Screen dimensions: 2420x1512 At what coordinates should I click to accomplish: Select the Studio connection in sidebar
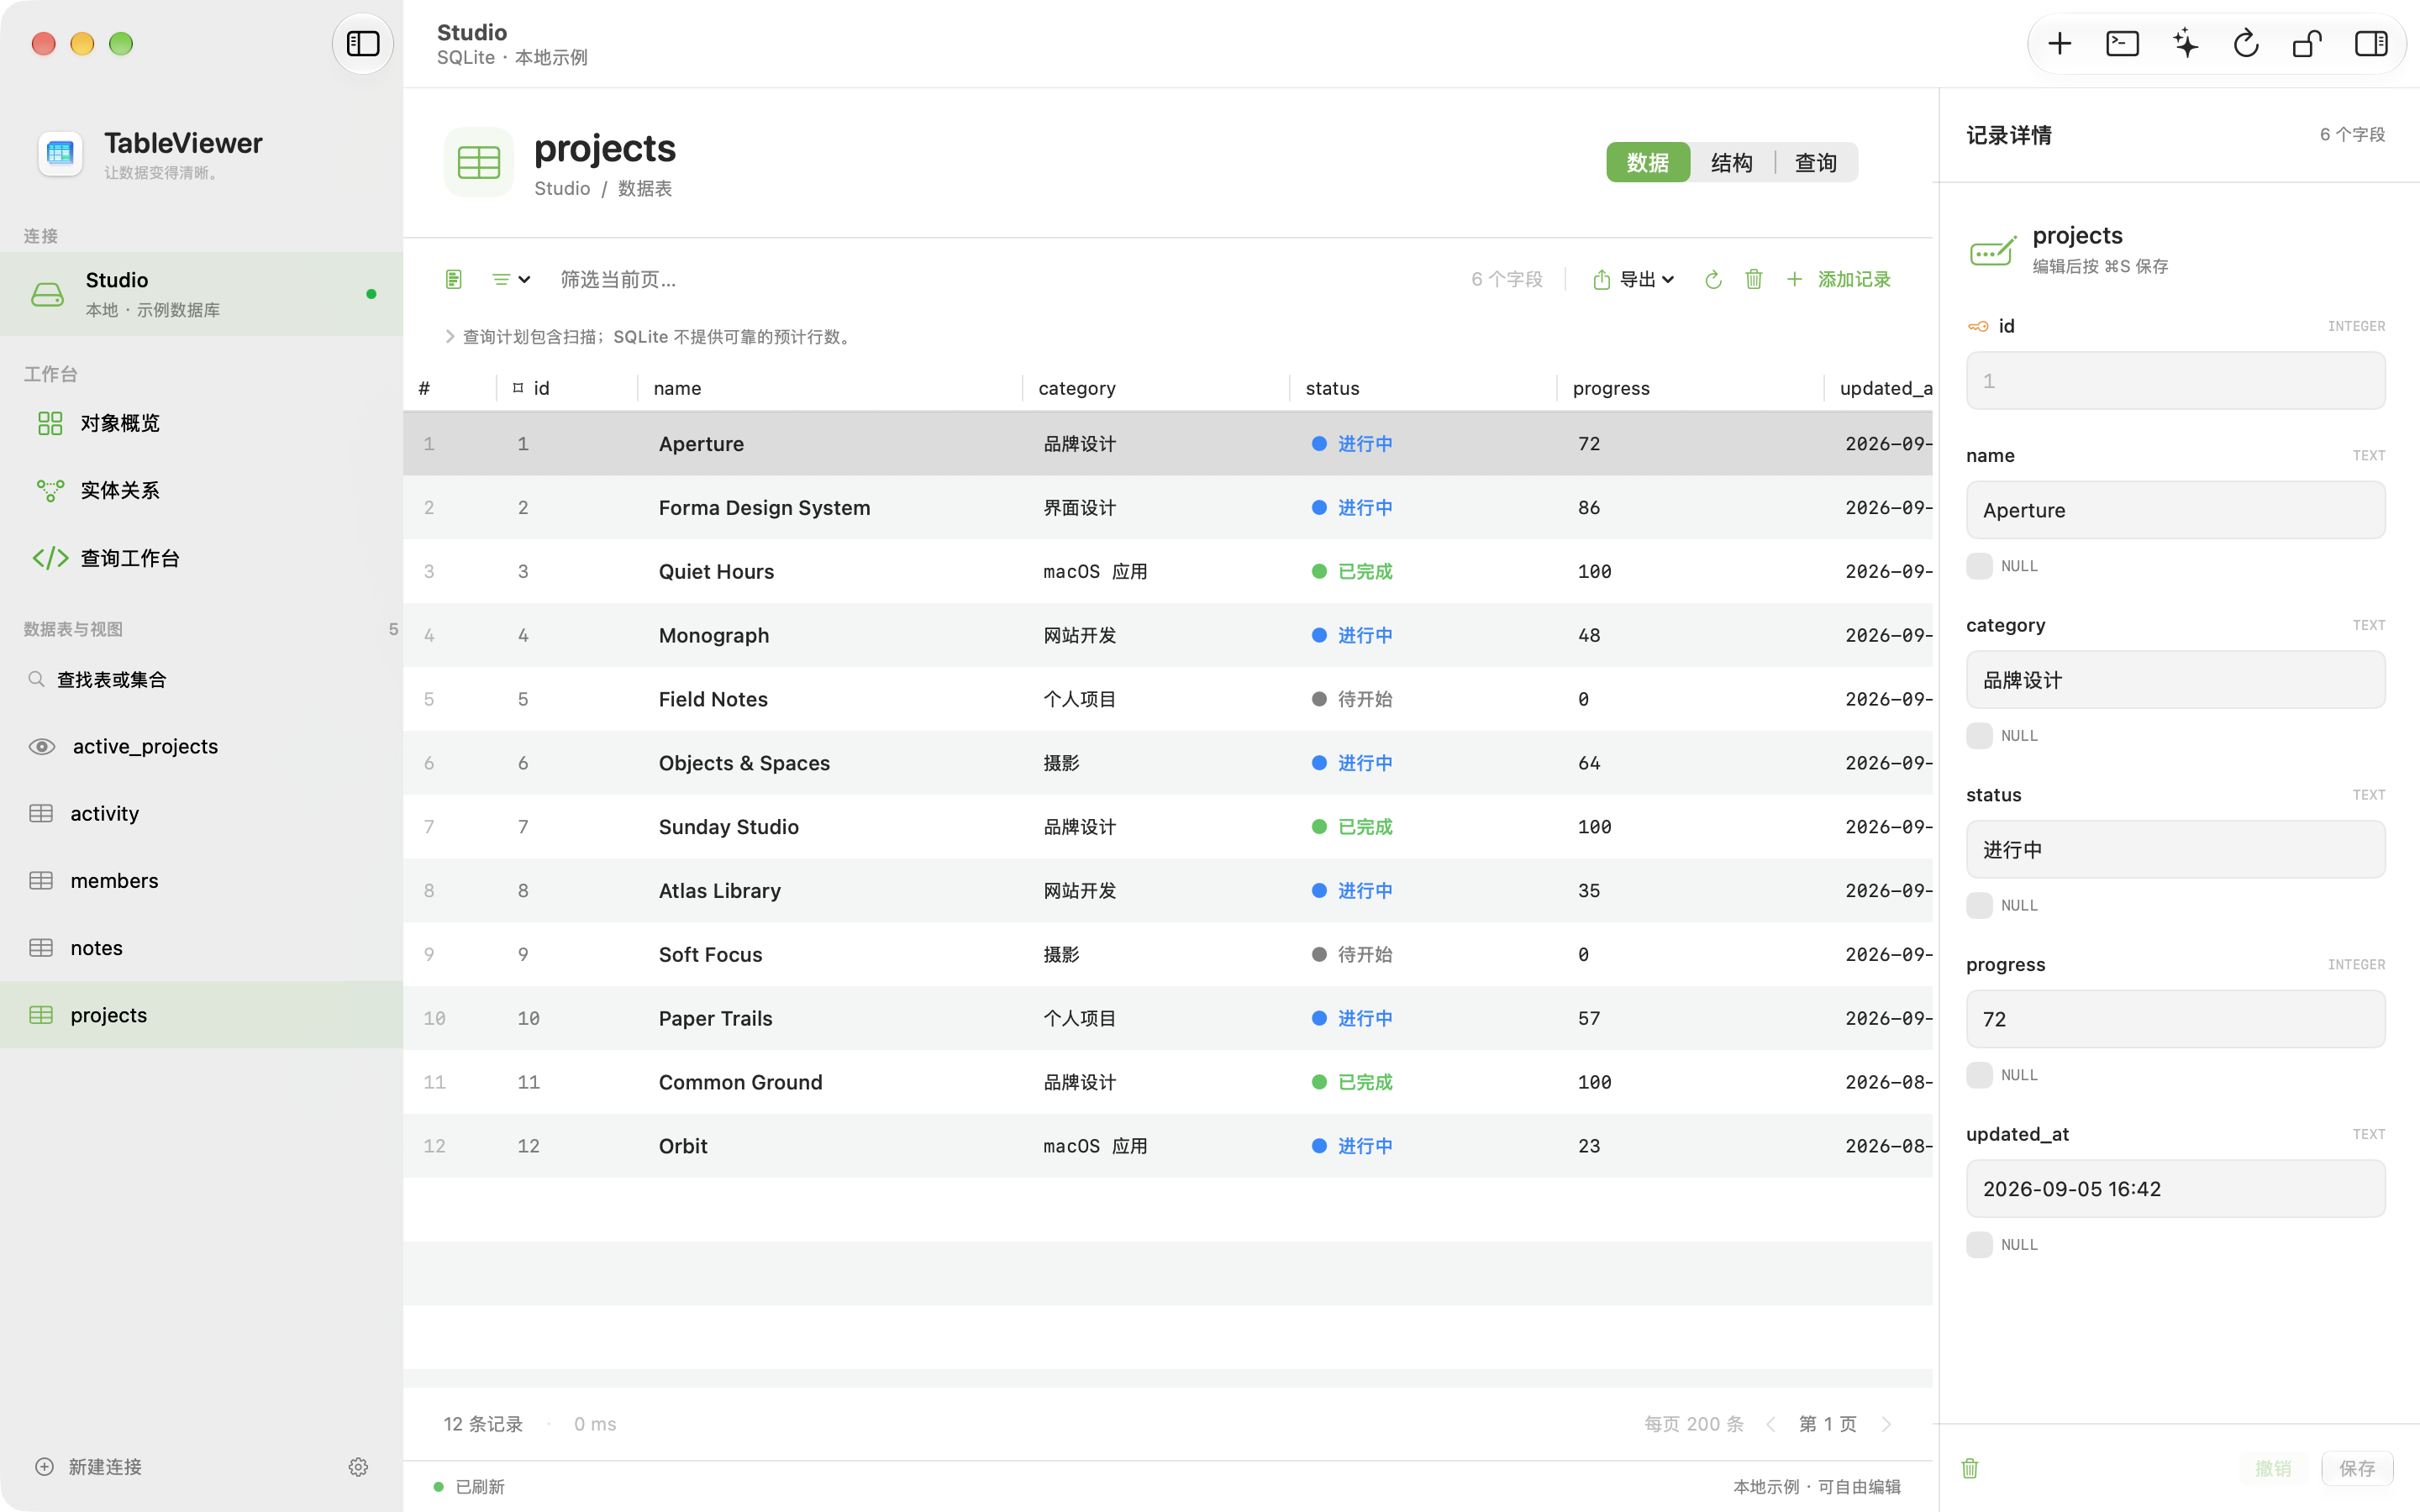coord(201,294)
